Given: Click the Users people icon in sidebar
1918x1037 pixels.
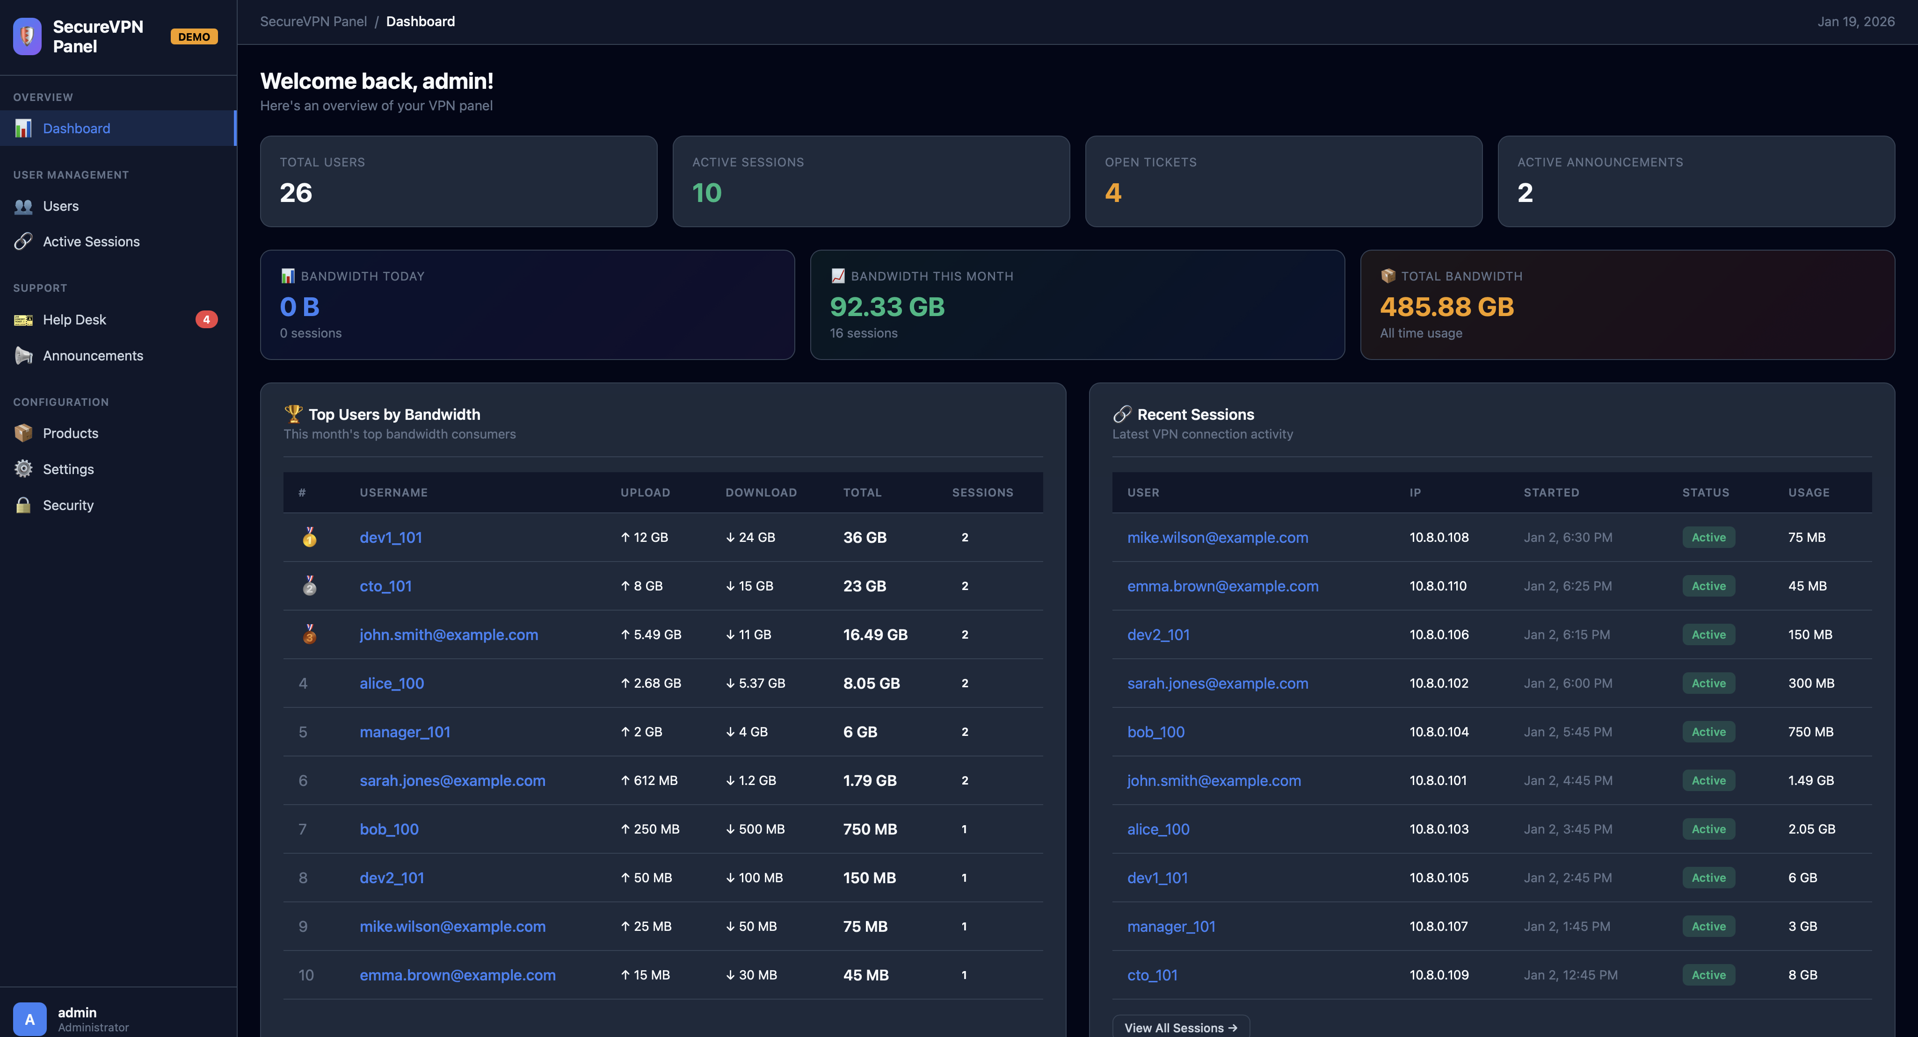Looking at the screenshot, I should pos(23,206).
